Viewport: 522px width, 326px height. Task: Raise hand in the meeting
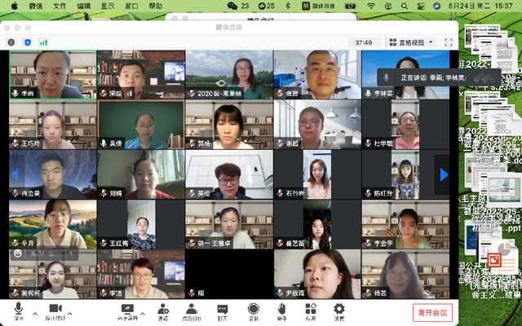281,311
